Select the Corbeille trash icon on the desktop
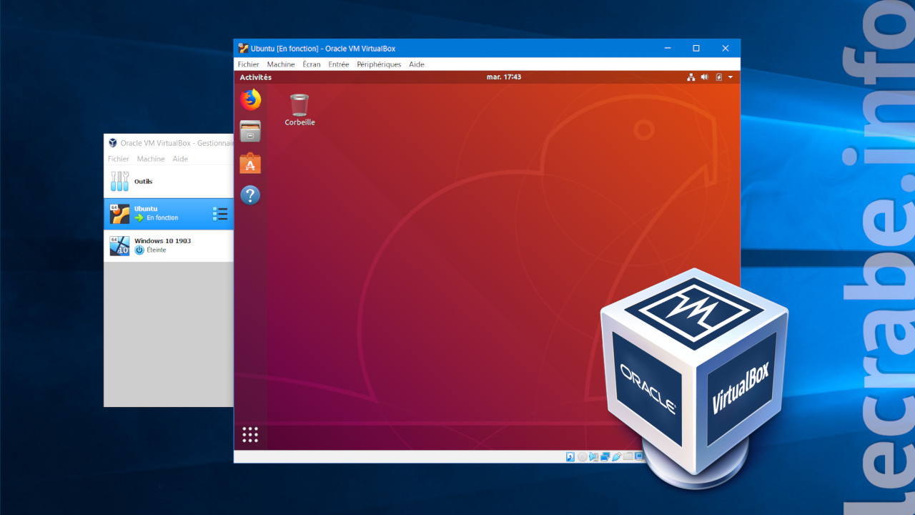This screenshot has width=915, height=515. click(x=300, y=110)
